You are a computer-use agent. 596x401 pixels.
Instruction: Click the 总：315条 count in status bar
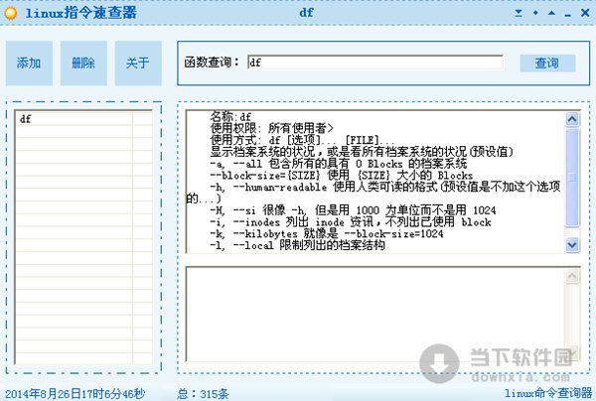(203, 394)
